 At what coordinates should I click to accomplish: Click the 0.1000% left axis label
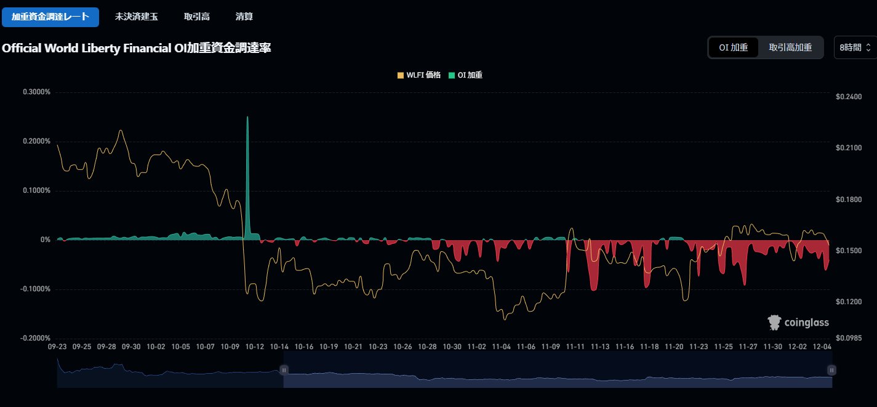(x=36, y=190)
